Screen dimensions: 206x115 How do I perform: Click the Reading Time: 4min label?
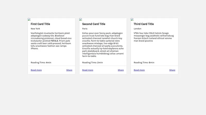point(41,63)
